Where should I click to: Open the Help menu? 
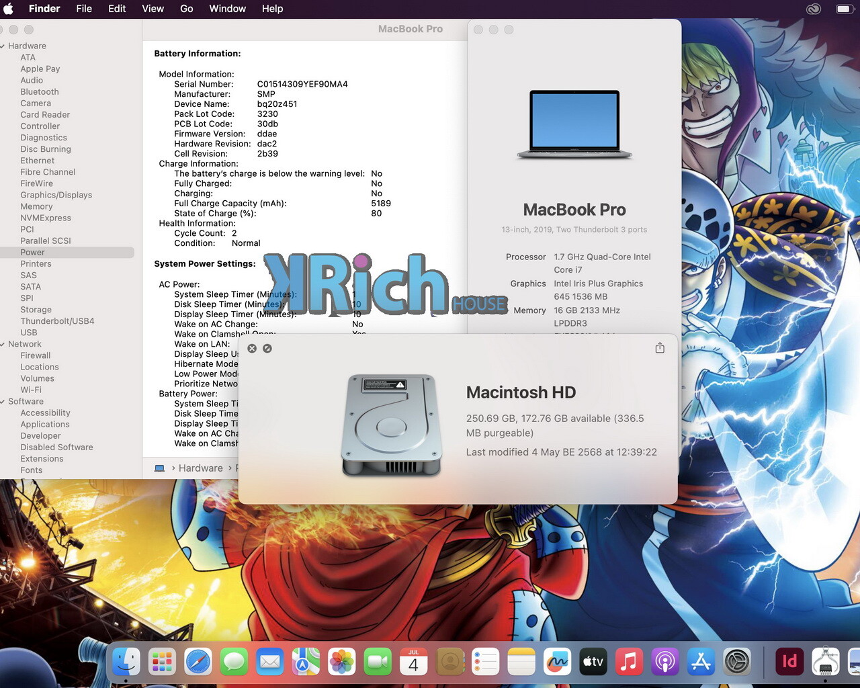pyautogui.click(x=272, y=9)
